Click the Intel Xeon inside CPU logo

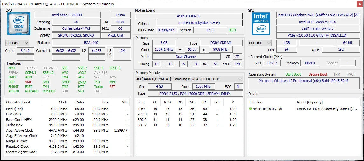coord(19,24)
